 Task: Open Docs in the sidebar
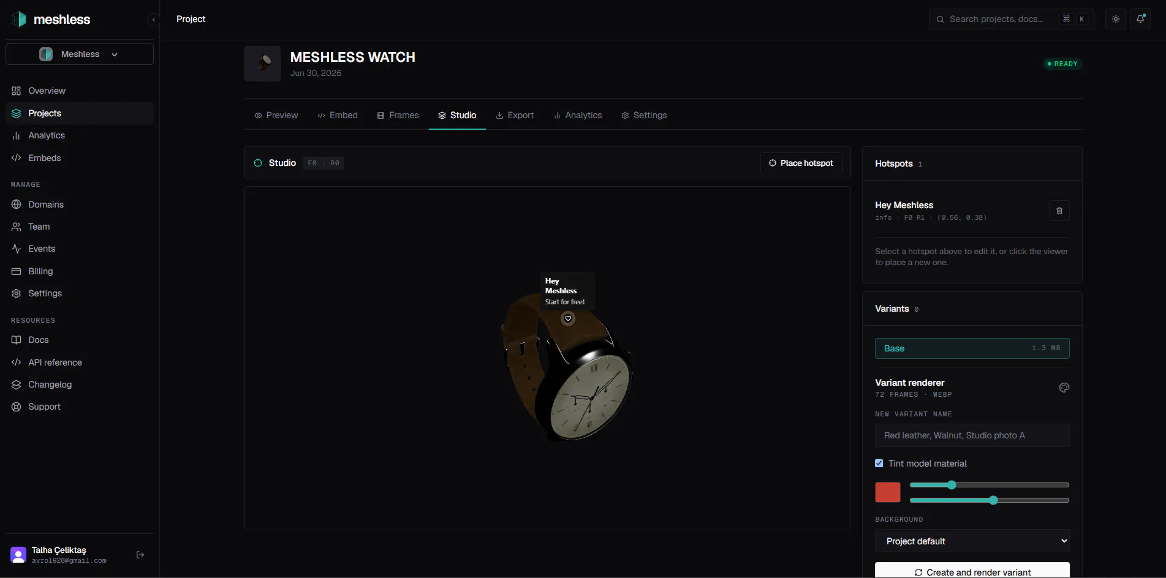pos(80,340)
